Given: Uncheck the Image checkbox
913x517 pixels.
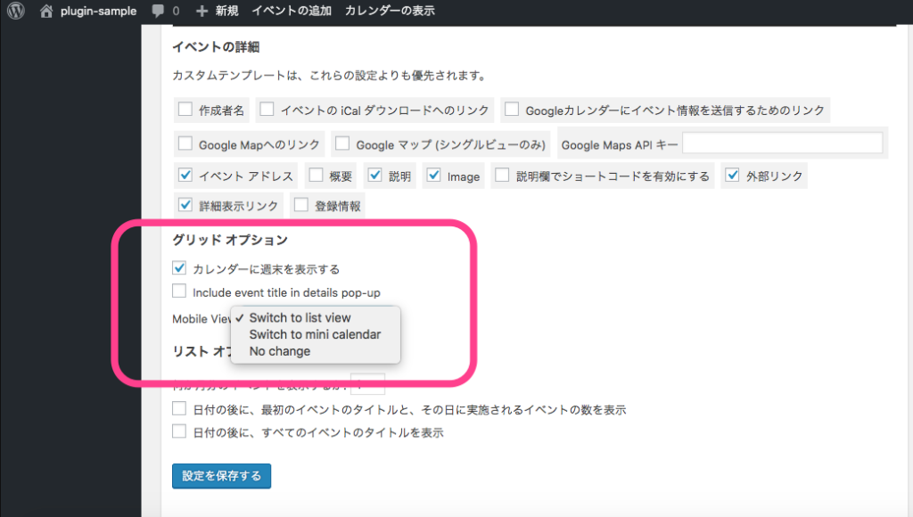Looking at the screenshot, I should [433, 176].
